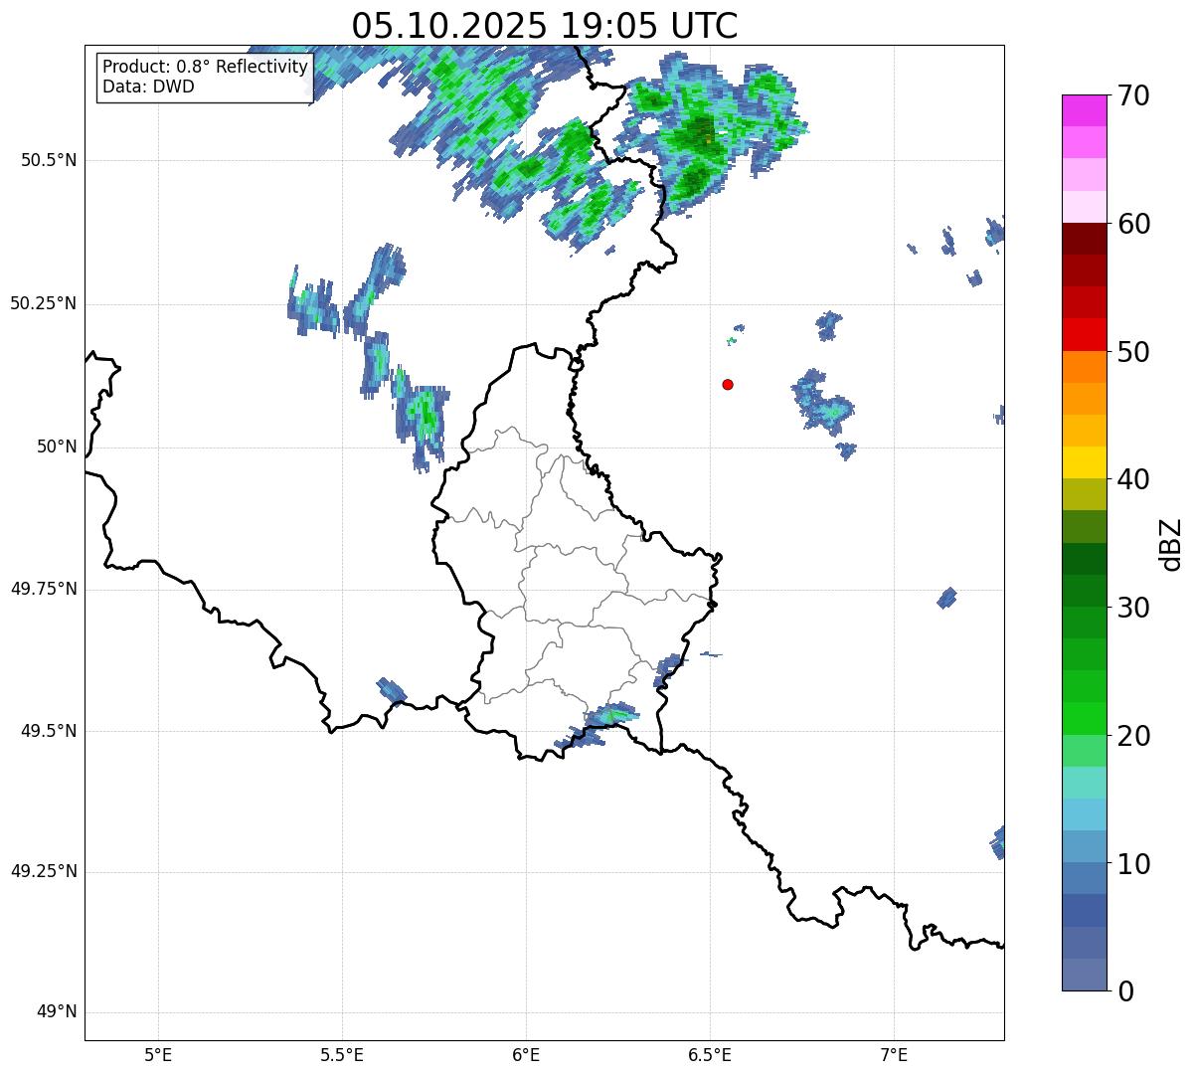The height and width of the screenshot is (1075, 1195).
Task: Click the 5.5°E longitude label
Action: [342, 1055]
